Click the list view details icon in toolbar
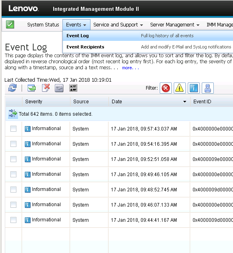Screen dimensions: 233x253 tap(73, 88)
